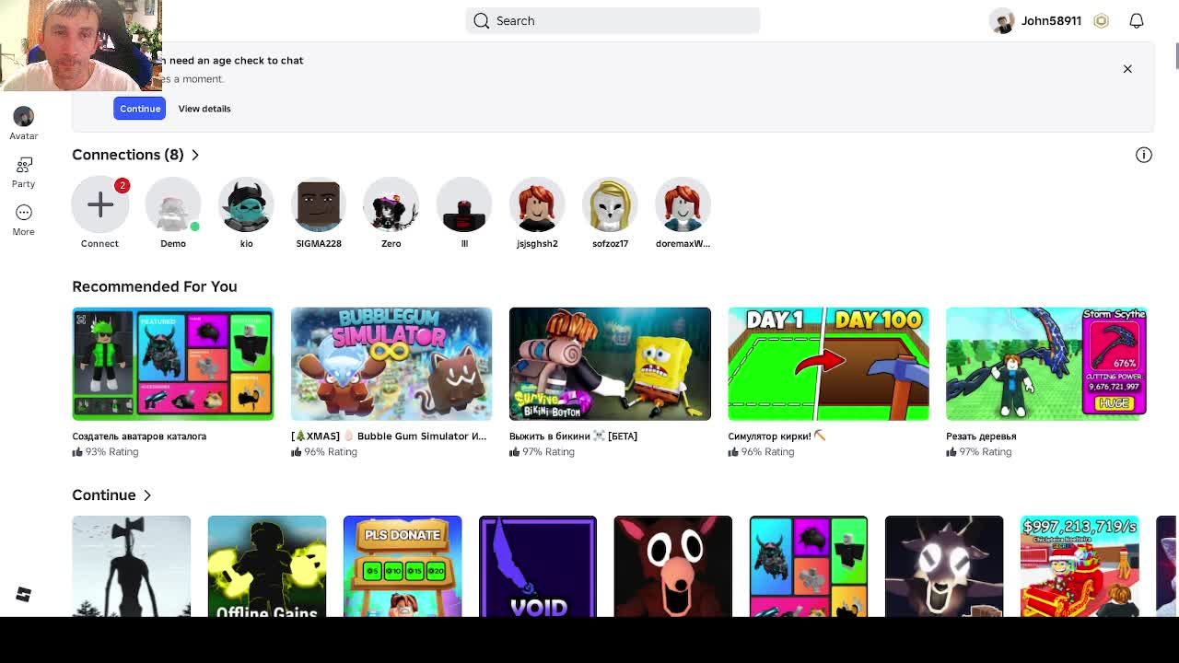Open the Резать деревья title link
This screenshot has width=1179, height=663.
click(981, 436)
